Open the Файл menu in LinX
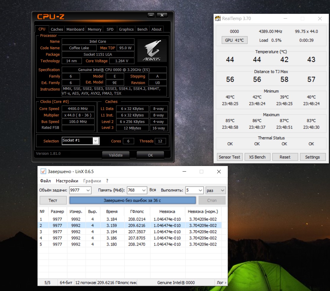 pos(45,181)
